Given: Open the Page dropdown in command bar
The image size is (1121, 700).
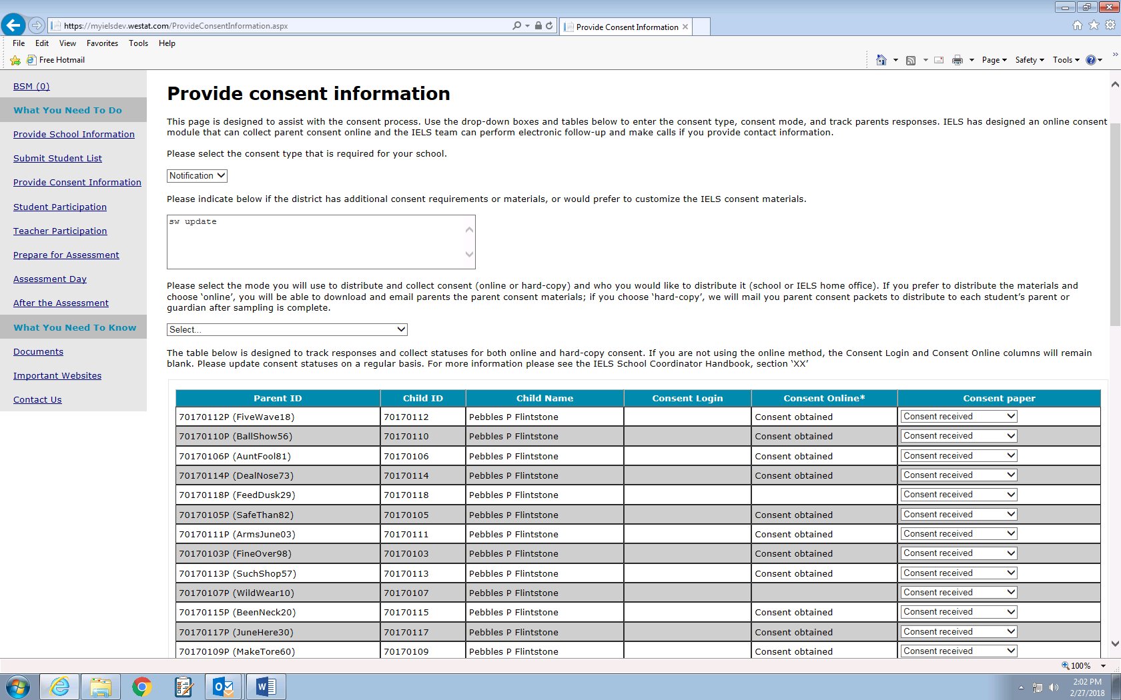Looking at the screenshot, I should [994, 60].
